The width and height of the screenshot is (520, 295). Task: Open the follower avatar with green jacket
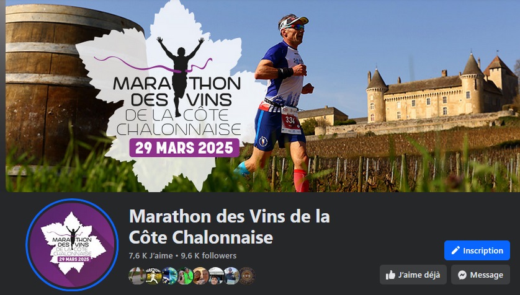(185, 275)
